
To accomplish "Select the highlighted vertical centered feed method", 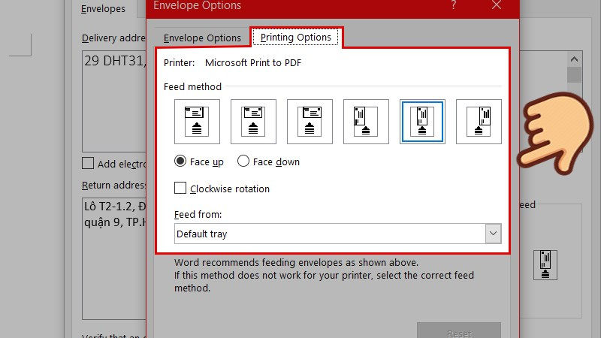I will [x=422, y=122].
